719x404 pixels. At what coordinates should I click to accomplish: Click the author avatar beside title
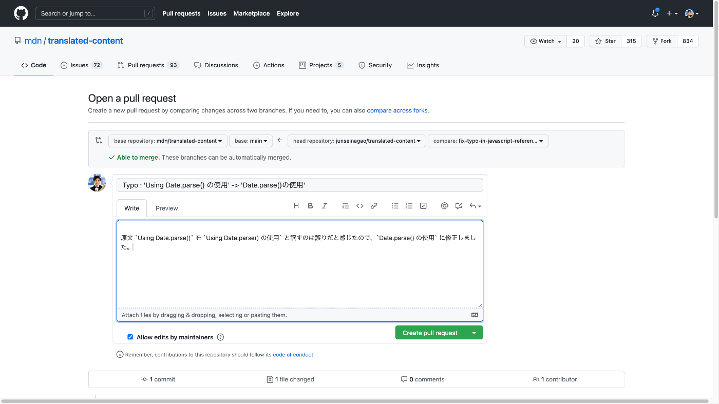(x=97, y=183)
